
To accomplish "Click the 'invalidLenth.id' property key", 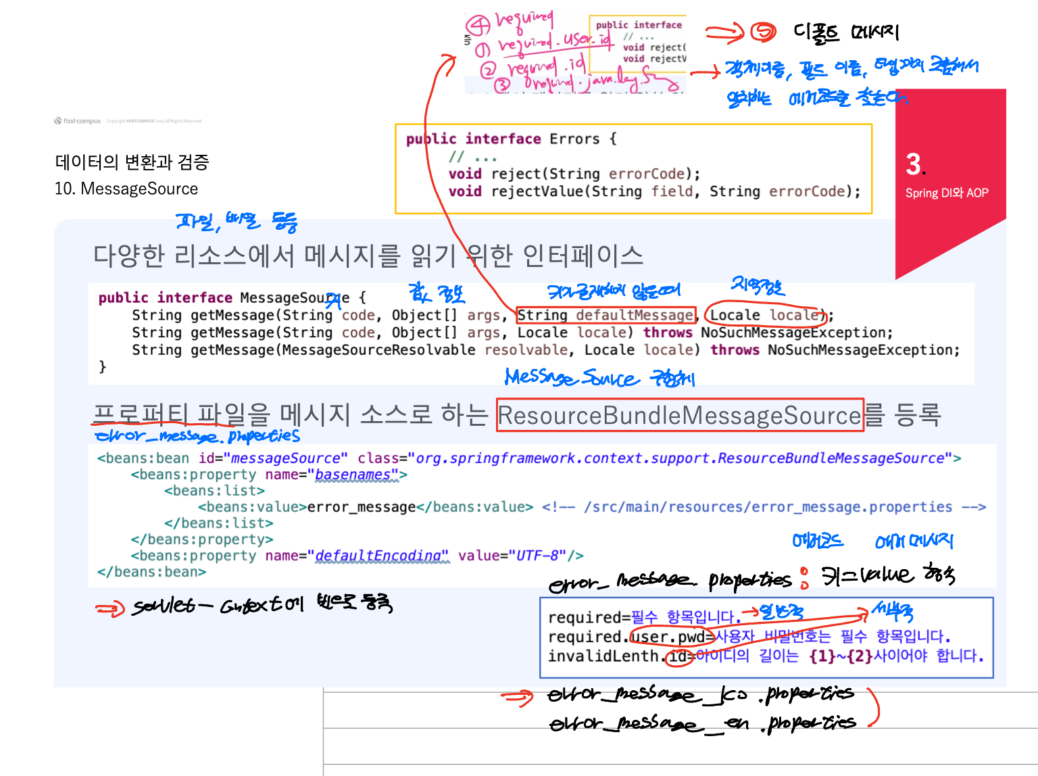I will pyautogui.click(x=617, y=656).
